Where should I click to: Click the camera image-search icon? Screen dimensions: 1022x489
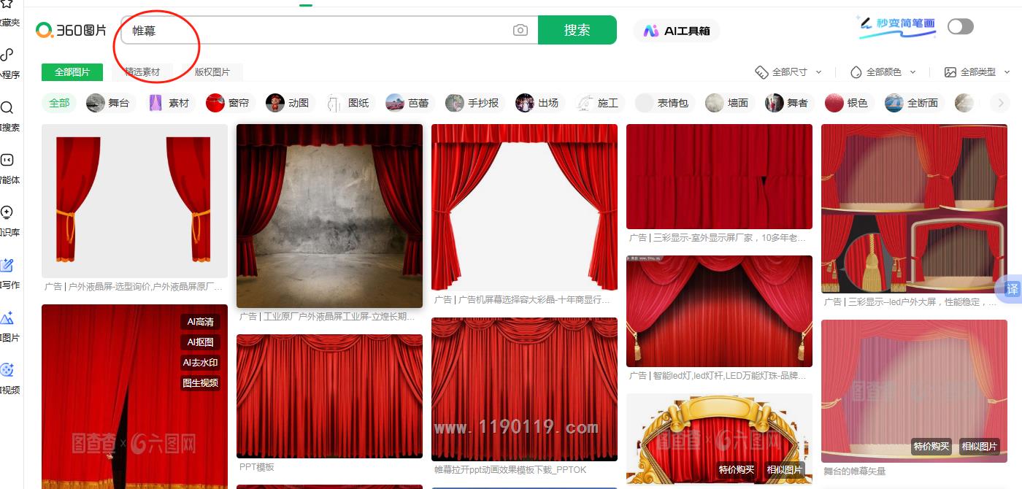(520, 31)
